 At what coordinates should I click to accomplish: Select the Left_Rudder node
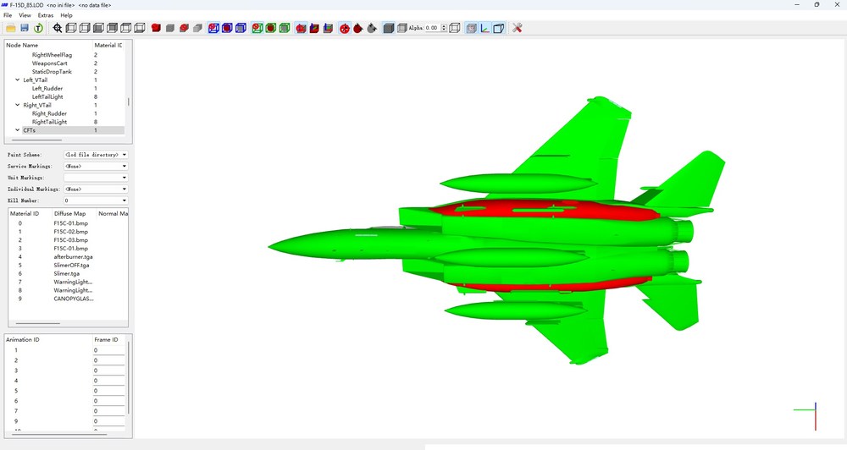(x=47, y=89)
